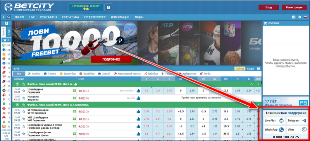Open РЕЗУЛЬТАТЫ in the menu bar
Image resolution: width=310 pixels, height=141 pixels.
pyautogui.click(x=48, y=17)
